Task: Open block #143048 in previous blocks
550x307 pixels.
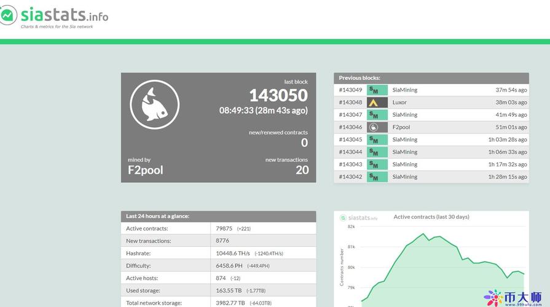Action: 350,103
